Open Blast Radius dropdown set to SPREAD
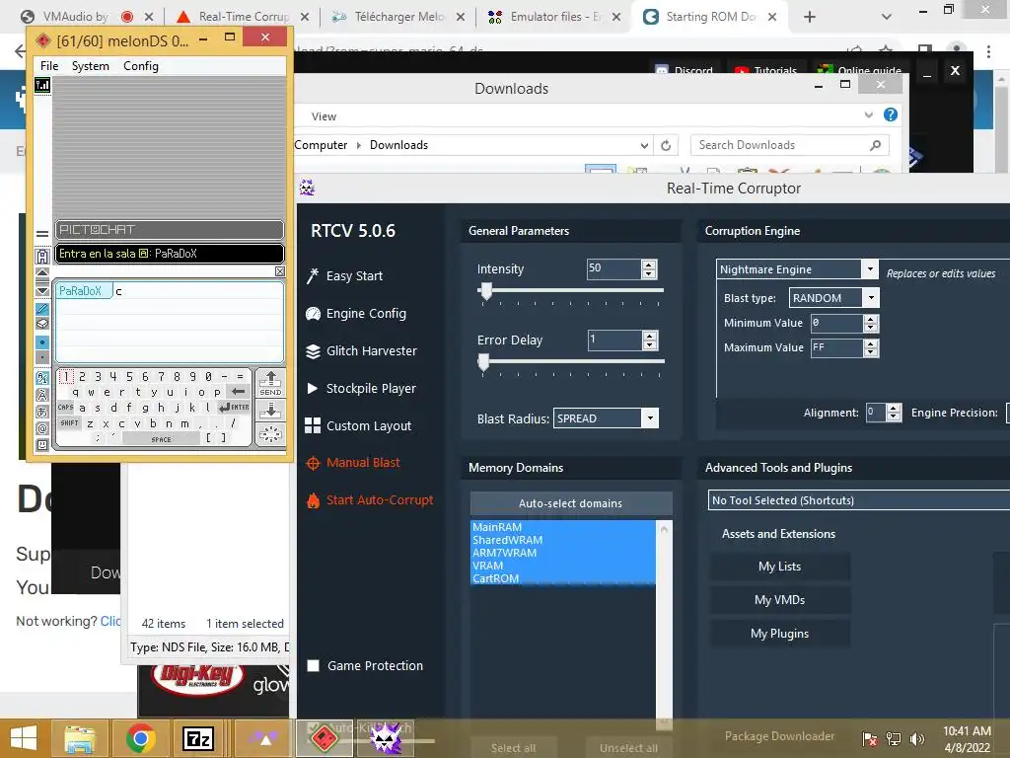The height and width of the screenshot is (758, 1010). tap(651, 418)
